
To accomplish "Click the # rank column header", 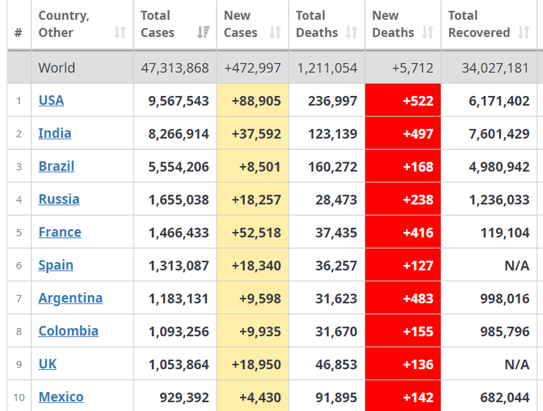I will (18, 32).
